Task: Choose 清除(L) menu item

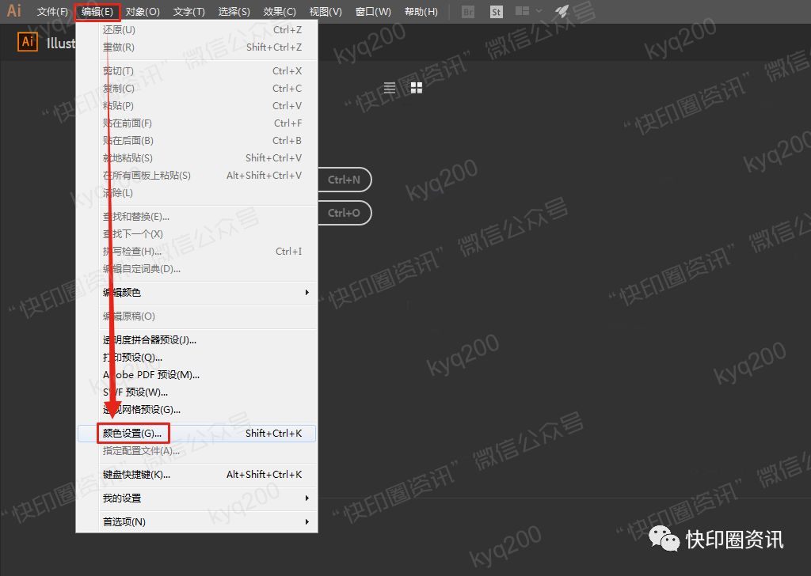Action: point(196,193)
